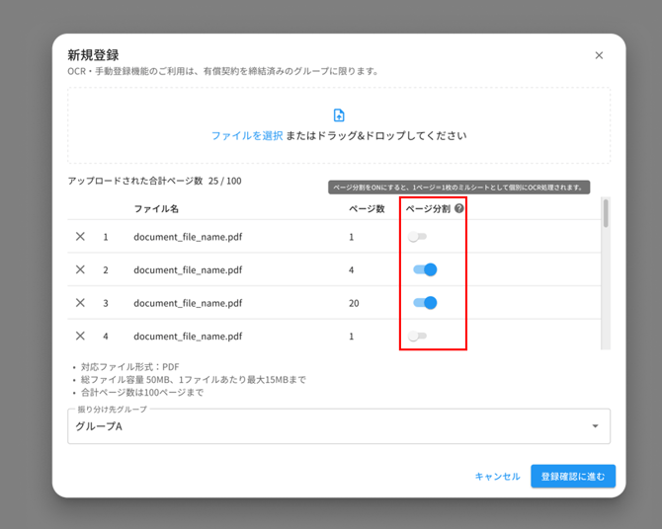The image size is (662, 529).
Task: Select document_file_name.pdf in row 4
Action: (188, 337)
